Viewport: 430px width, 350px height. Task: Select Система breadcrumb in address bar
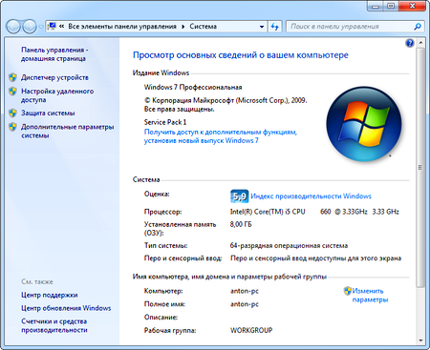[x=204, y=27]
